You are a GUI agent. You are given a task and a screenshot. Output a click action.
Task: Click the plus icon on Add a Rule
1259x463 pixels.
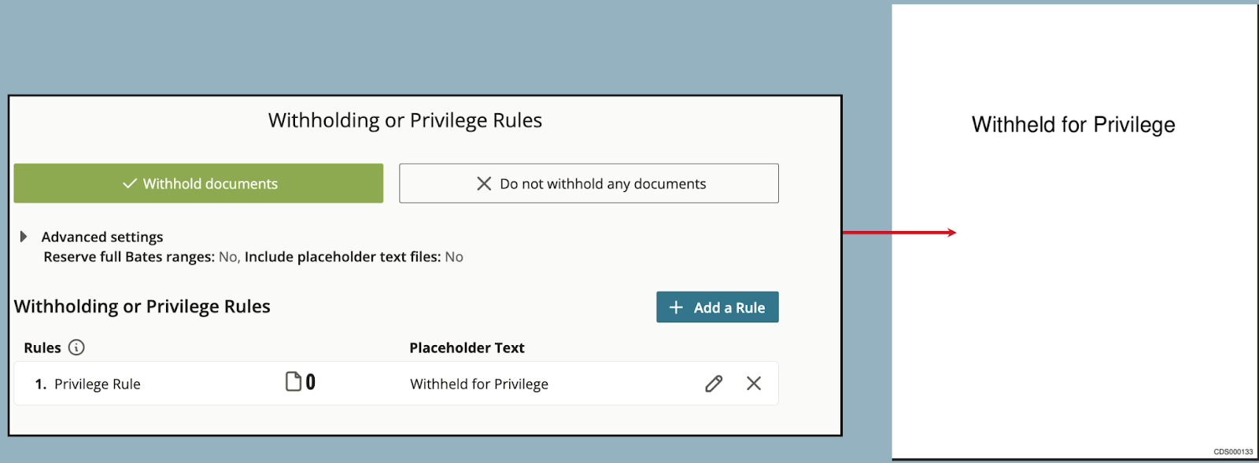[676, 307]
